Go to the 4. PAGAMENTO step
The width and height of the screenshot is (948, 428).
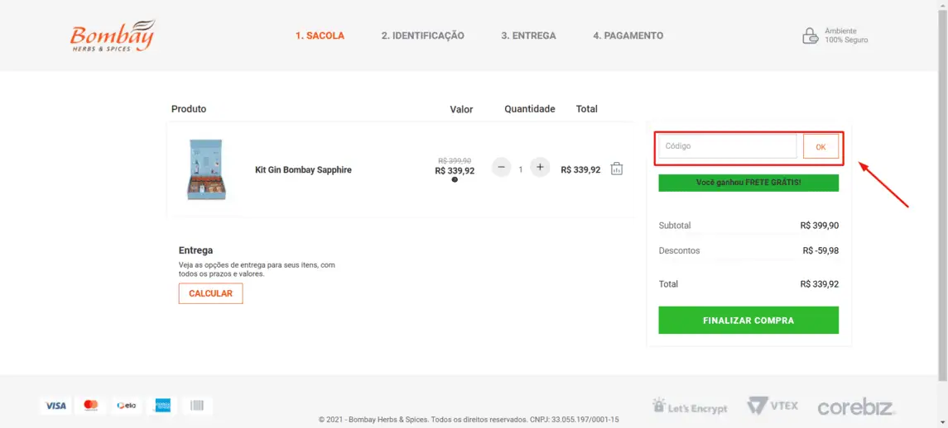tap(628, 36)
